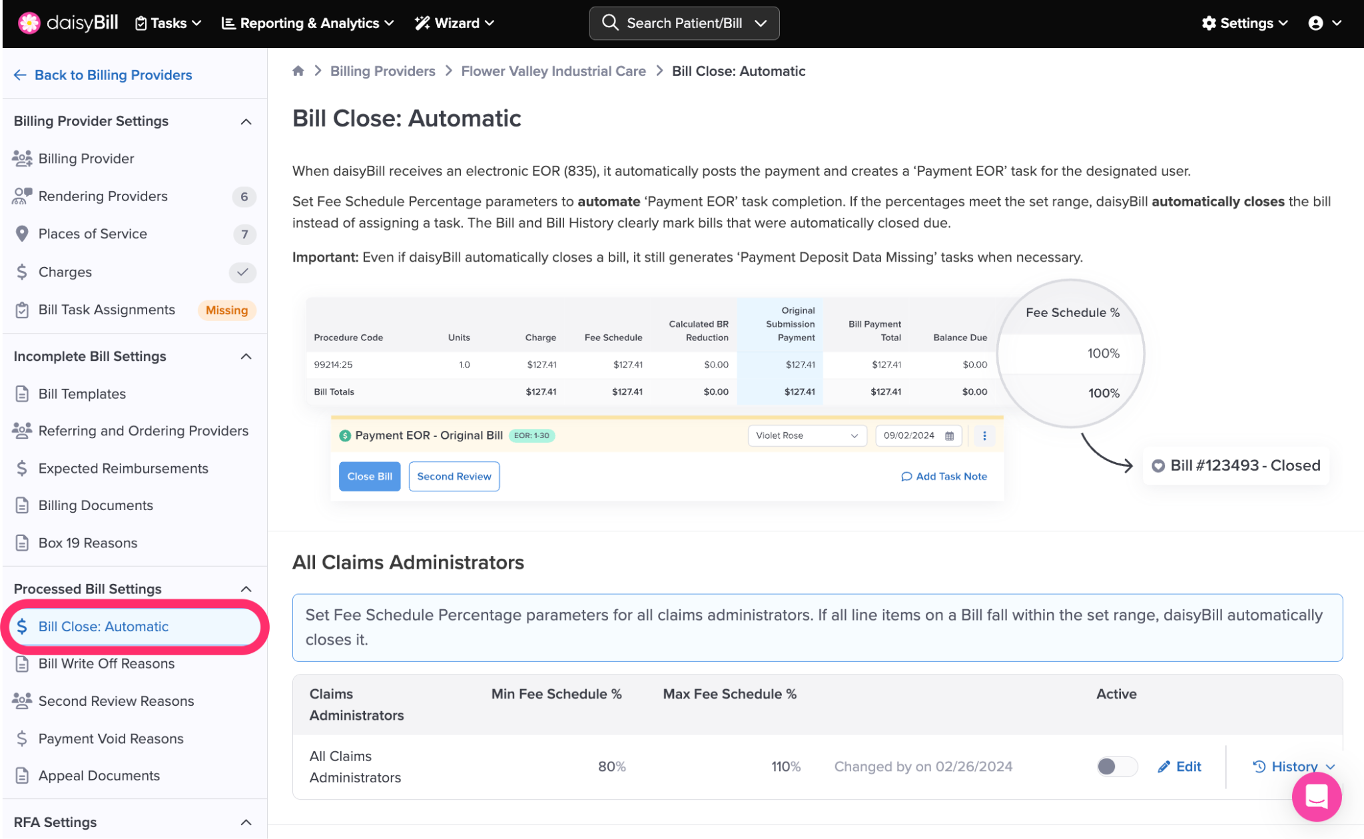1364x839 pixels.
Task: Click the Edit link for All Claims Administrators
Action: 1180,766
